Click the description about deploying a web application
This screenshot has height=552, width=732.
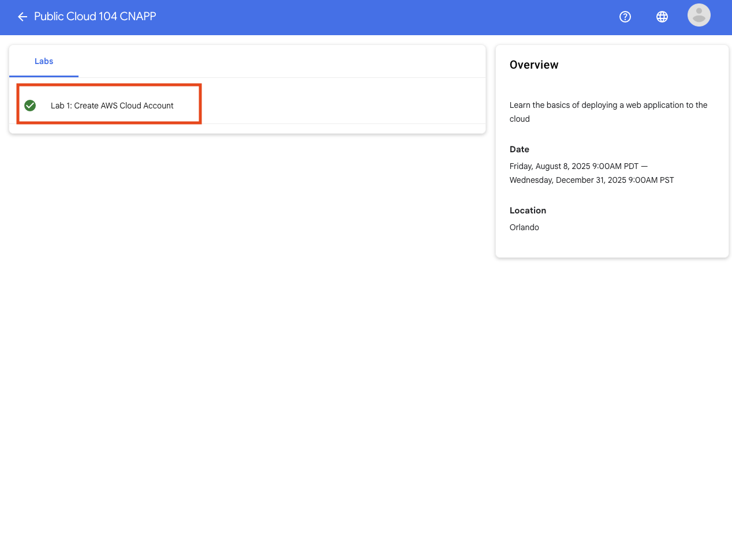click(x=608, y=112)
